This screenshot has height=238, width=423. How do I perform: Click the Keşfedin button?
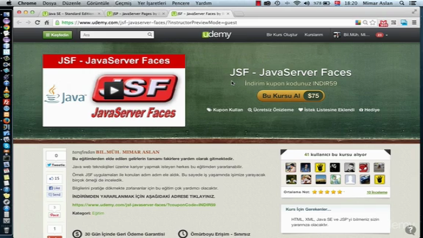[58, 35]
